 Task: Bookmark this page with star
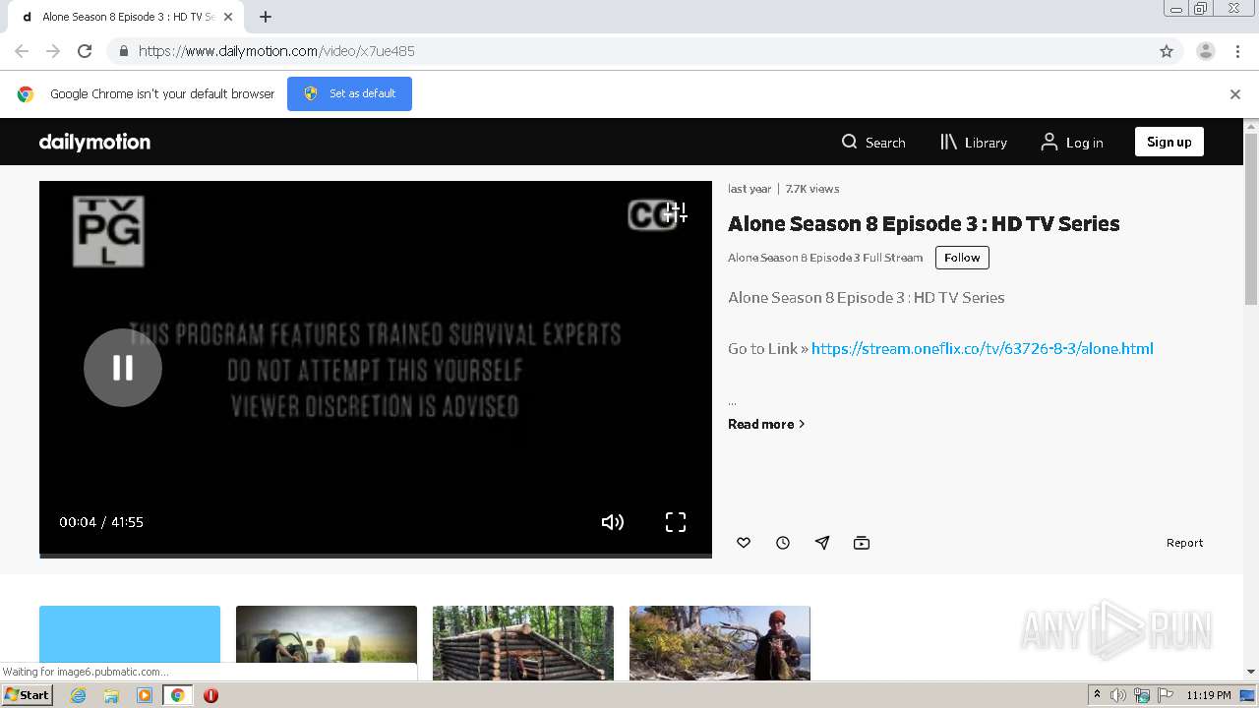tap(1167, 51)
